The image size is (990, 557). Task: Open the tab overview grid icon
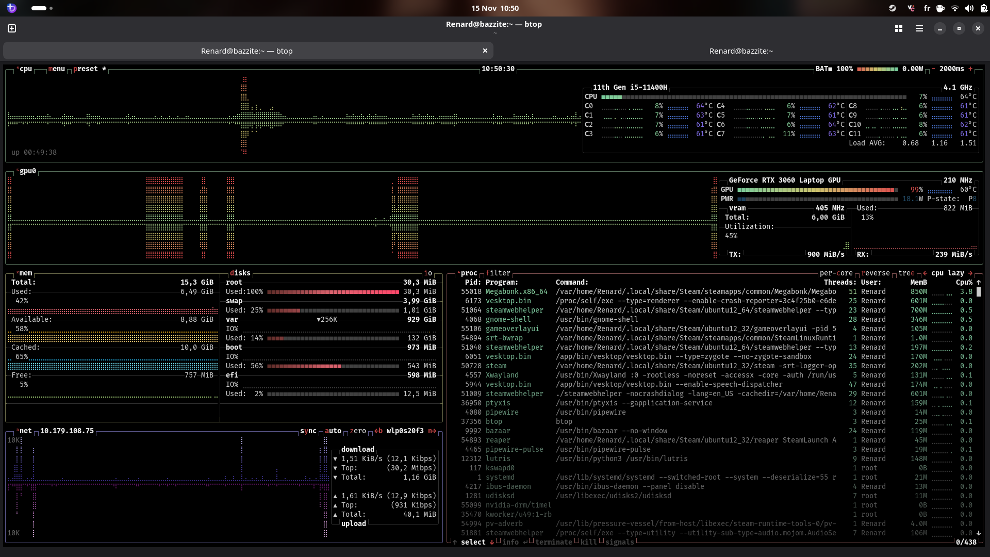(x=899, y=28)
